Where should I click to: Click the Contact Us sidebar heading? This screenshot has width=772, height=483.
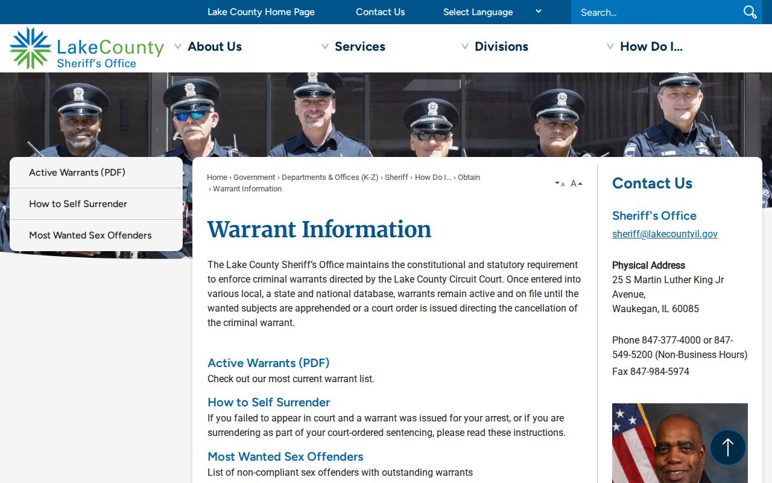[652, 184]
